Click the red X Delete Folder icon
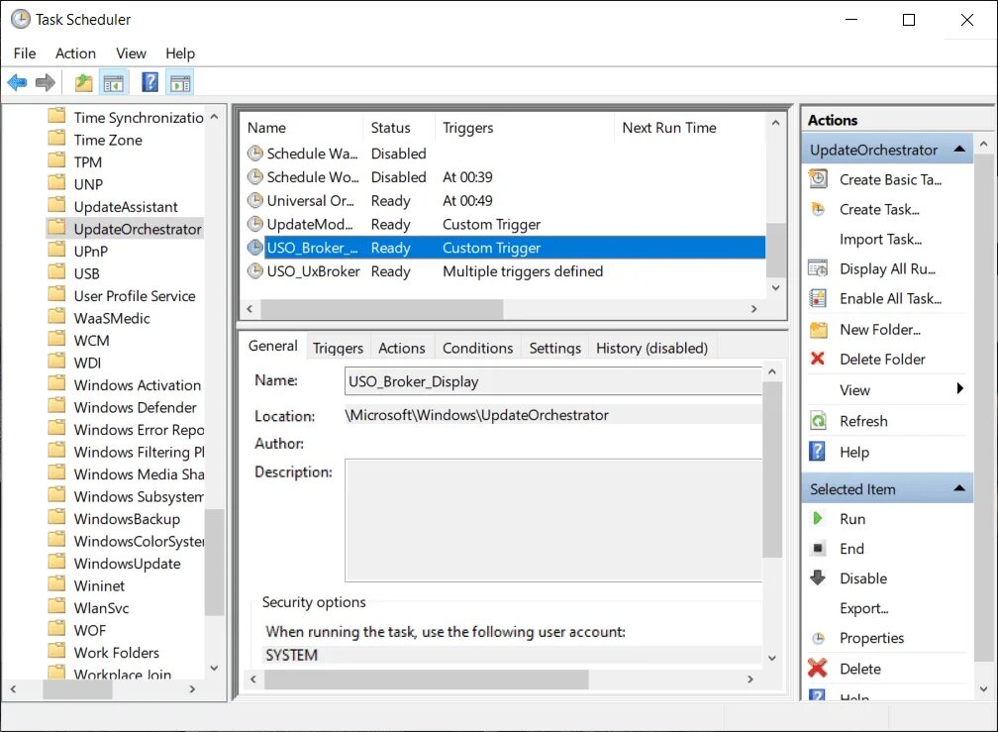998x732 pixels. (x=817, y=359)
